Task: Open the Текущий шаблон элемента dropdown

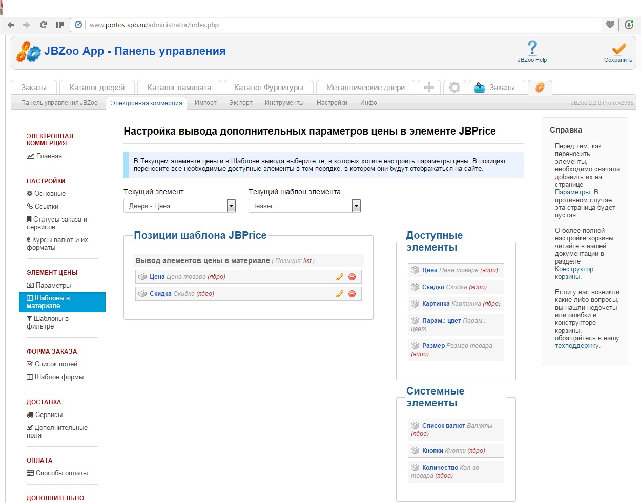Action: pos(356,206)
